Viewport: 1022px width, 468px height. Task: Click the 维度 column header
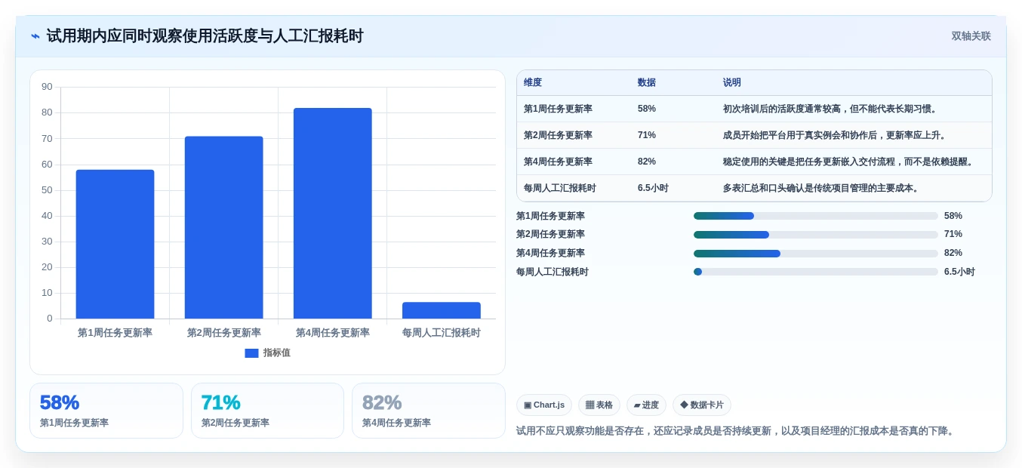[533, 83]
